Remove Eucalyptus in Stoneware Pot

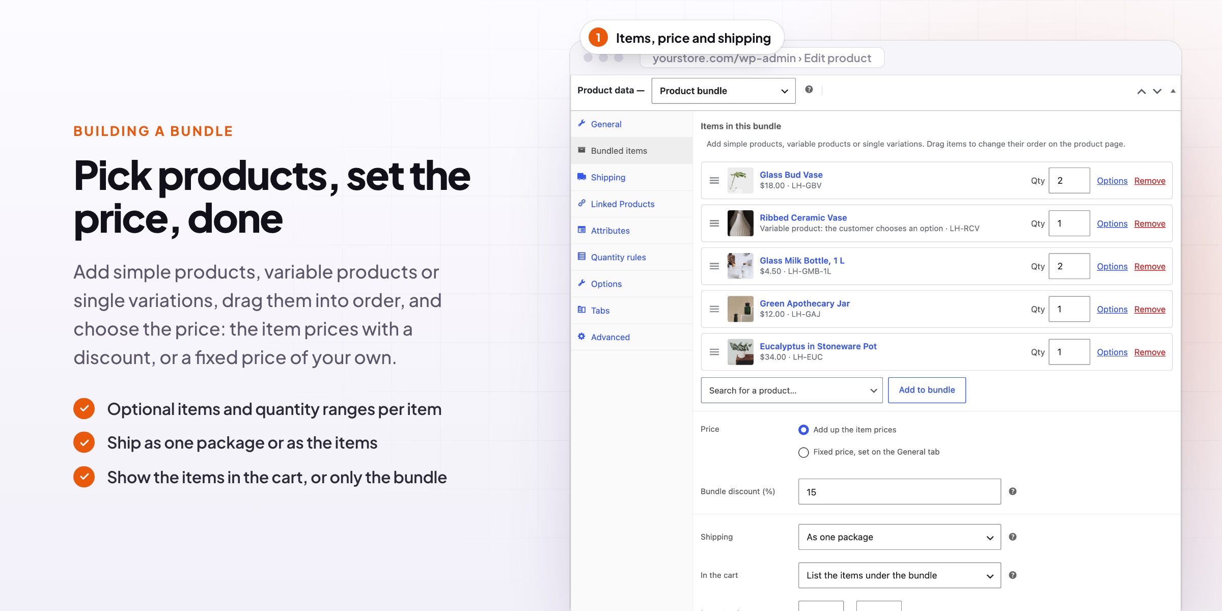[1150, 352]
